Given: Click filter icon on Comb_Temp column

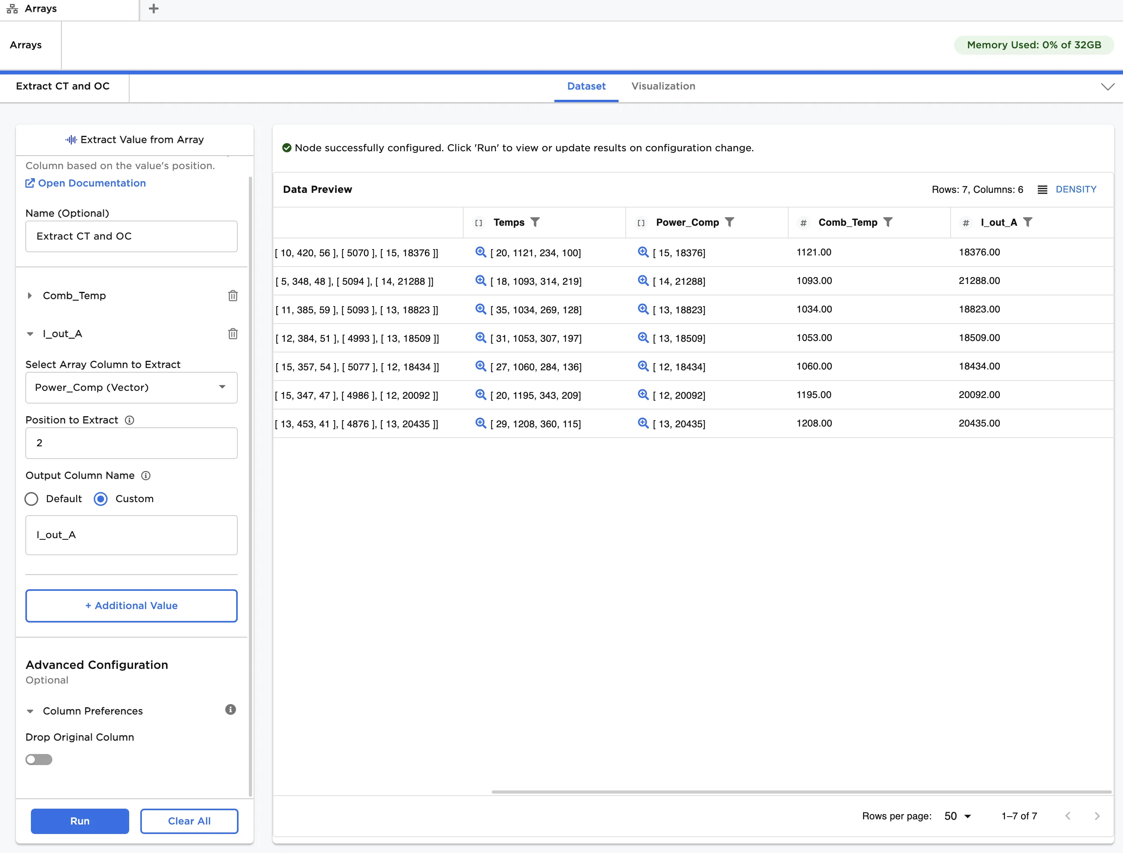Looking at the screenshot, I should point(888,222).
